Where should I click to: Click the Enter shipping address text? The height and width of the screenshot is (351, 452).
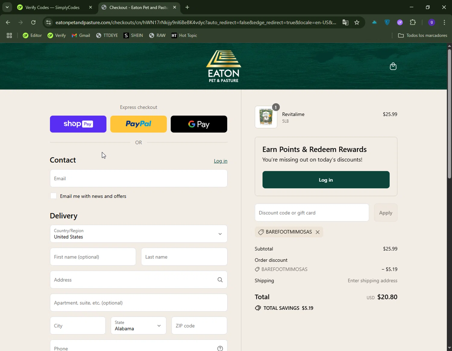(372, 280)
